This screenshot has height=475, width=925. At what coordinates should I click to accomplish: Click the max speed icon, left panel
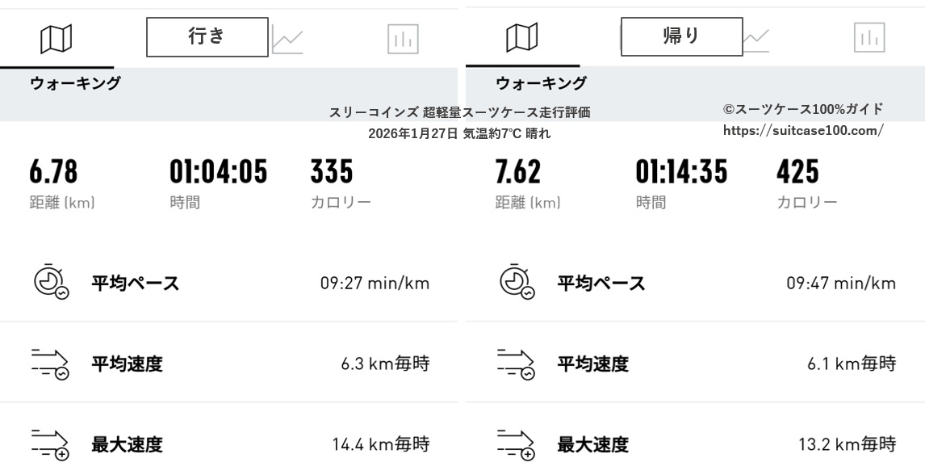(50, 444)
